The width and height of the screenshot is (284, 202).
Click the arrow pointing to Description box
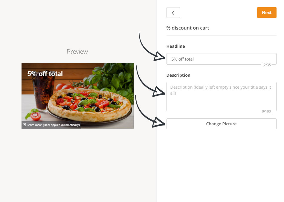coord(150,81)
